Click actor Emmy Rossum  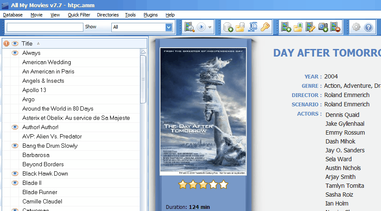pos(345,133)
